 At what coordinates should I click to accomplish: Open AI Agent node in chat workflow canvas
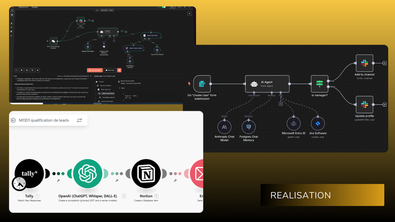pyautogui.click(x=108, y=32)
